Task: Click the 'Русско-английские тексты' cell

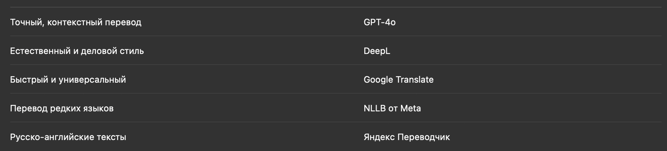Action: click(x=68, y=137)
